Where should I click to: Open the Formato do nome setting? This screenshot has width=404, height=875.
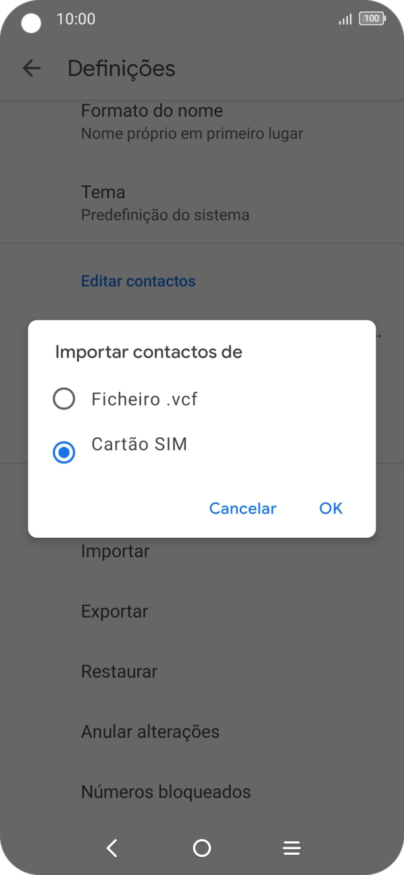[152, 122]
